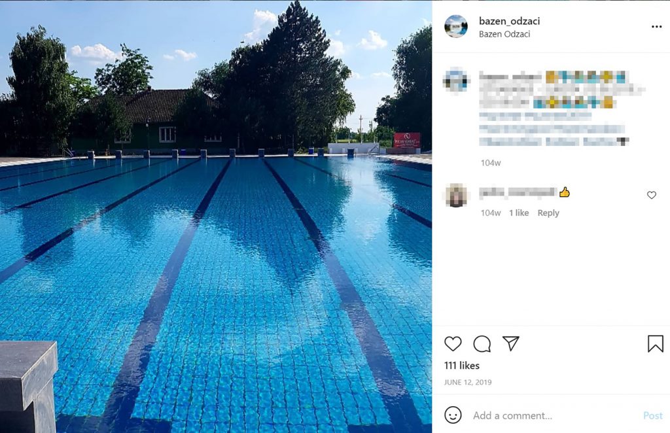Open Bazen Odzaci location link
Image resolution: width=670 pixels, height=433 pixels.
(504, 34)
